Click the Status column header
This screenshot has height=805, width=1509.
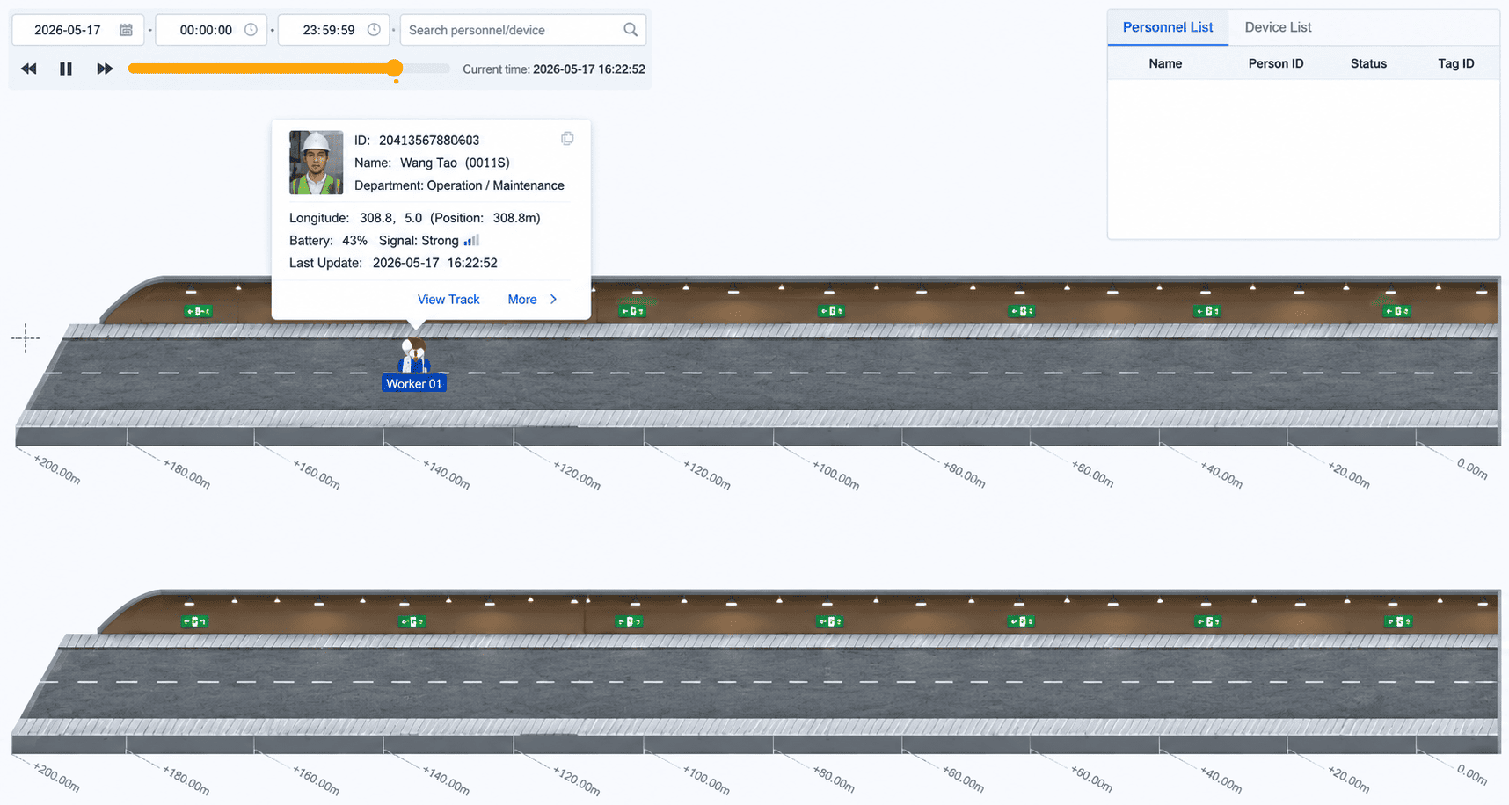pyautogui.click(x=1368, y=63)
